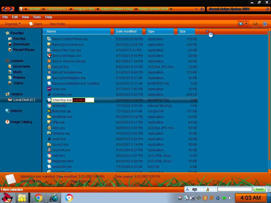
Task: Sort by the Size column header
Action: coord(186,31)
